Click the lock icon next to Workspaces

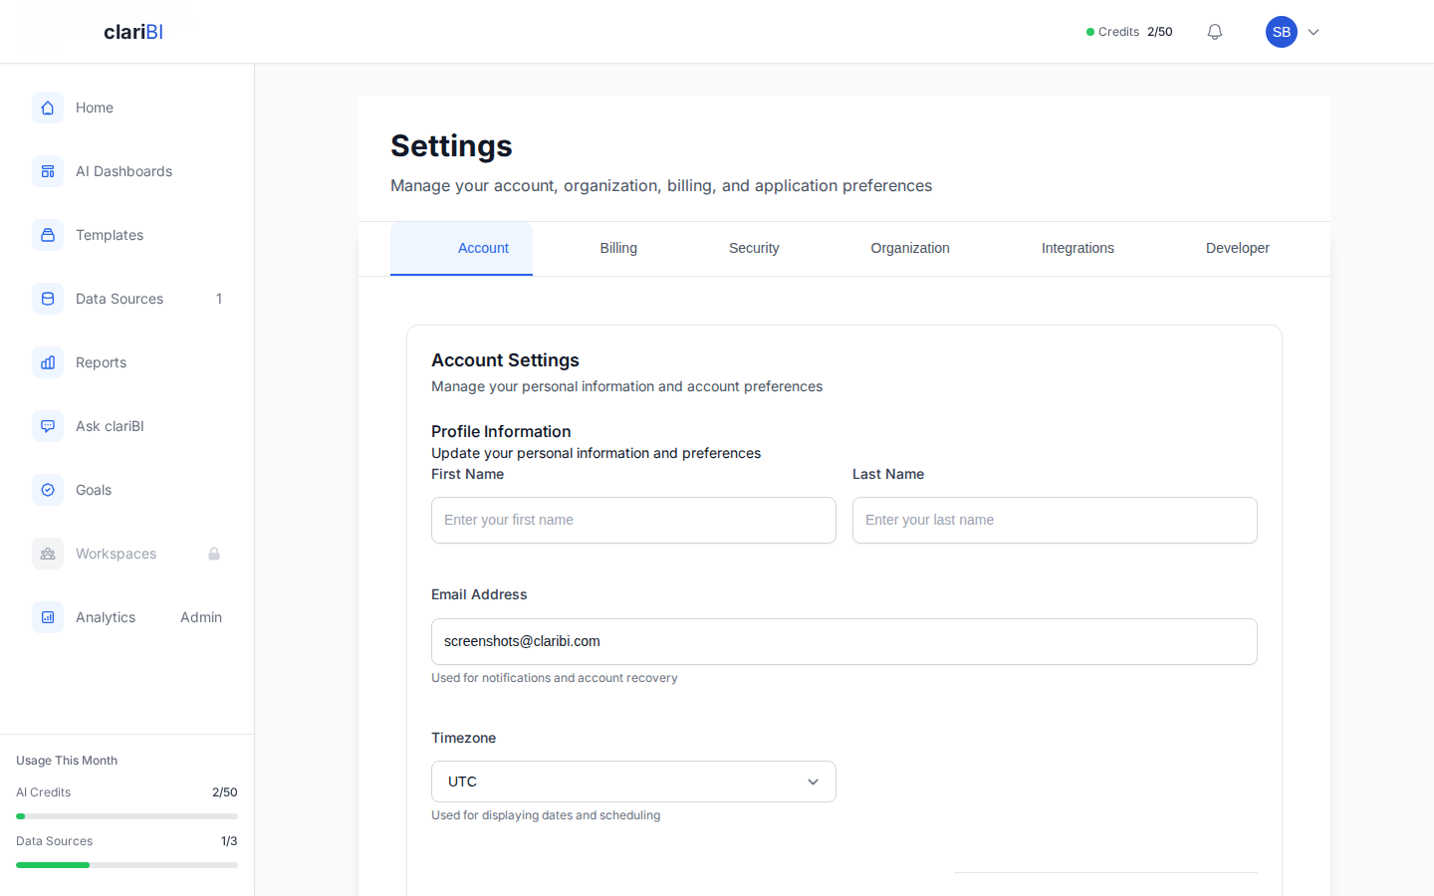tap(214, 553)
